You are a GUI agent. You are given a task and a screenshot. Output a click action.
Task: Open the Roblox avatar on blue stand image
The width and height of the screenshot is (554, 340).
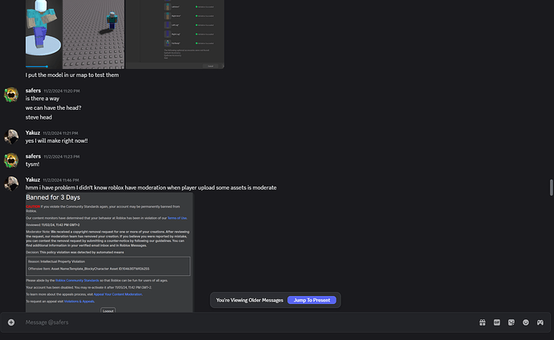click(44, 34)
